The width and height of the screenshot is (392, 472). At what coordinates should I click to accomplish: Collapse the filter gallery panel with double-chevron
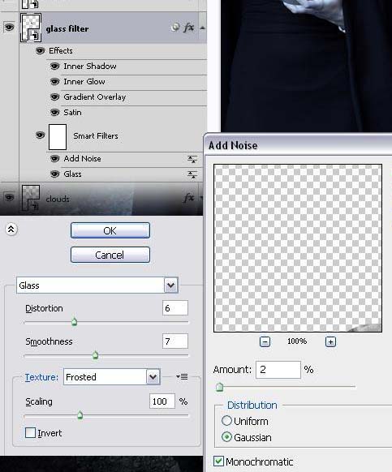[11, 230]
